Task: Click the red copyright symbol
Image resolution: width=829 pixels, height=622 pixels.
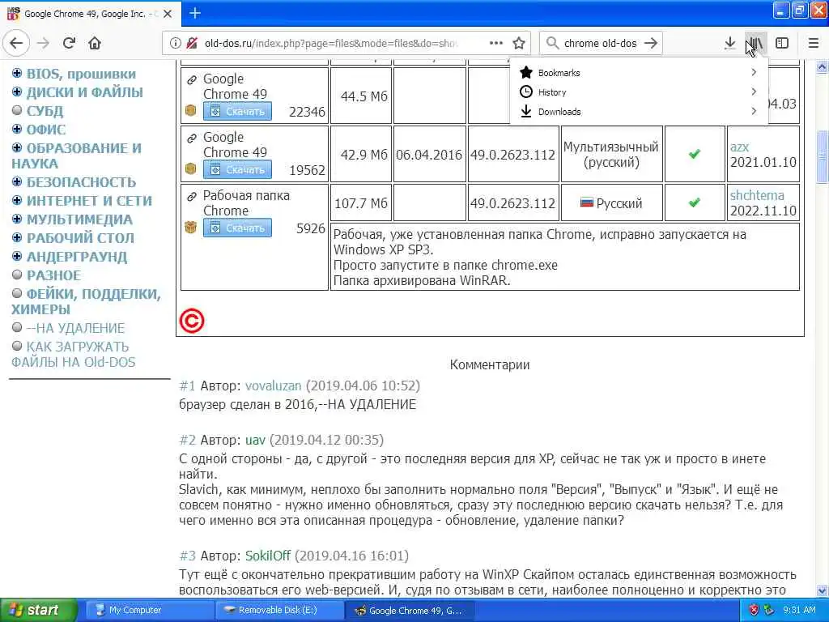Action: (191, 321)
